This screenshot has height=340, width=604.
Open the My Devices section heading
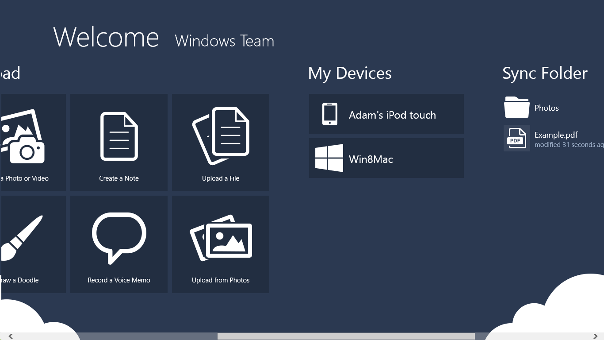(350, 73)
